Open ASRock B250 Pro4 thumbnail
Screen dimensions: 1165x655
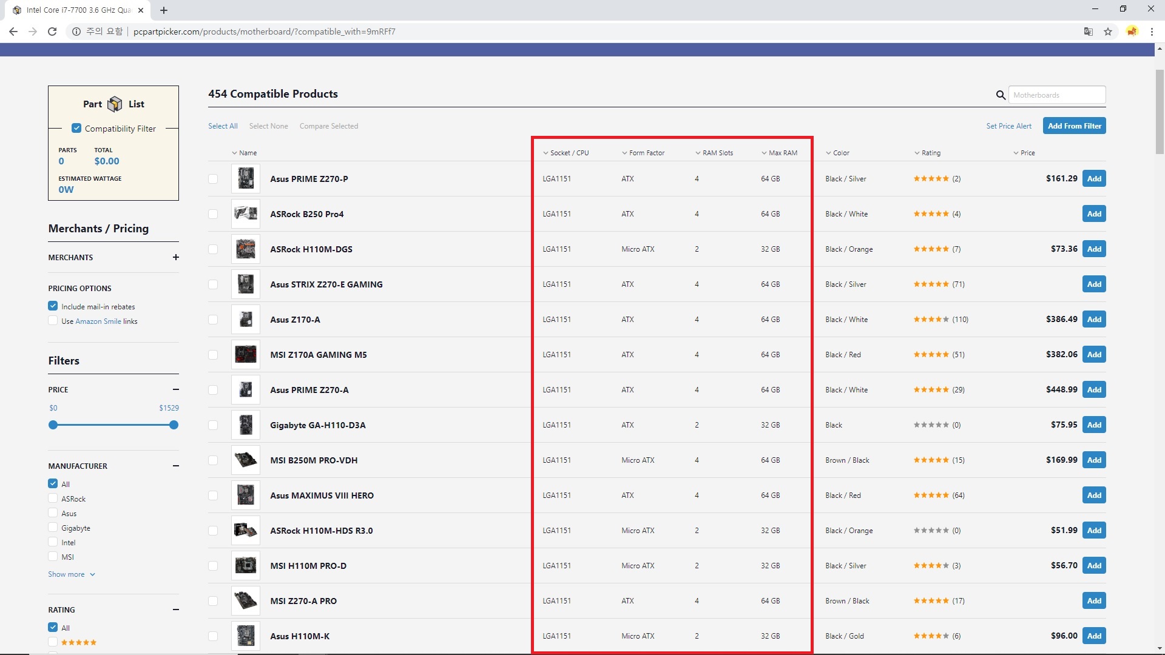click(x=246, y=214)
